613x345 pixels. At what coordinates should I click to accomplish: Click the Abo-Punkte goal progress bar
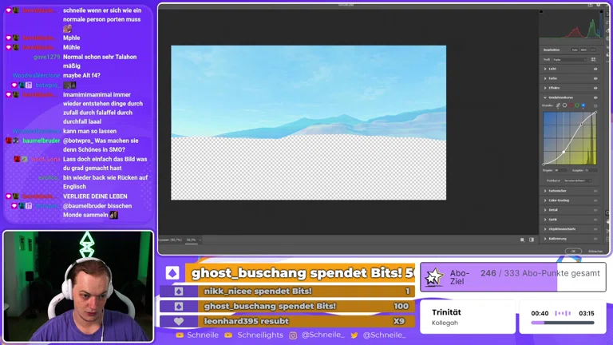tap(513, 277)
